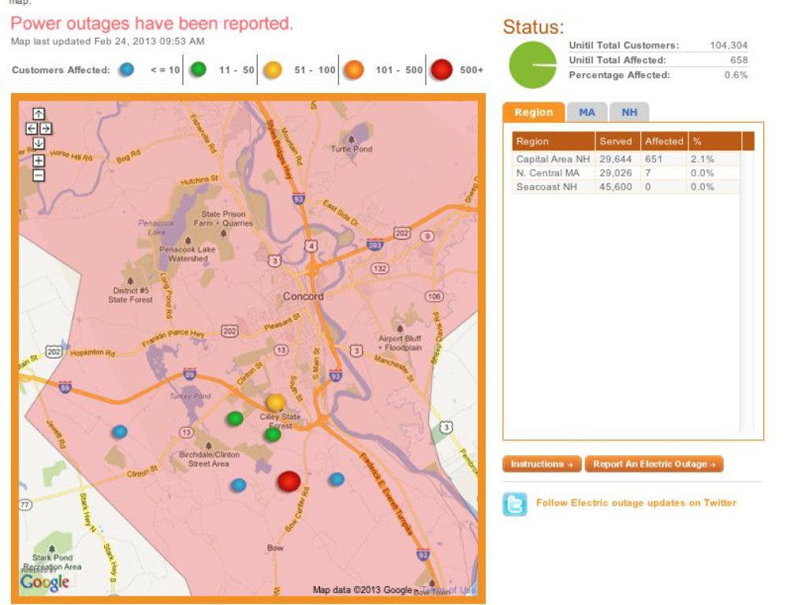Switch to the Region tab

[x=534, y=113]
